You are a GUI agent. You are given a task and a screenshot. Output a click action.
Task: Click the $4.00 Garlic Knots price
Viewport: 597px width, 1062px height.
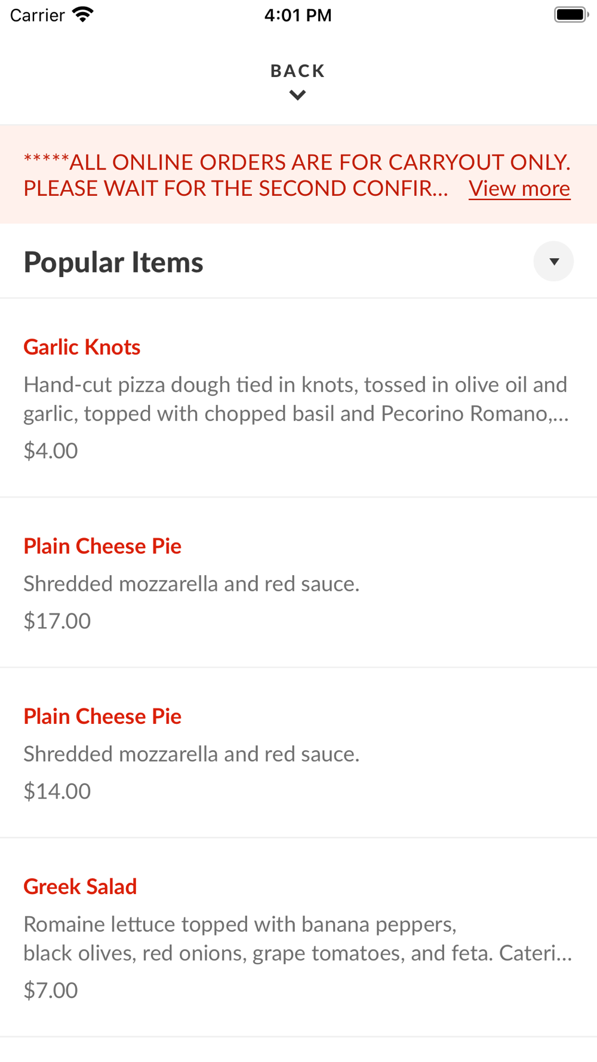click(51, 450)
